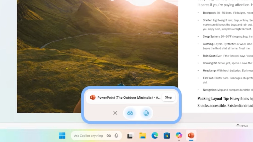
Task: Open File Explorer from the taskbar
Action: (143, 136)
